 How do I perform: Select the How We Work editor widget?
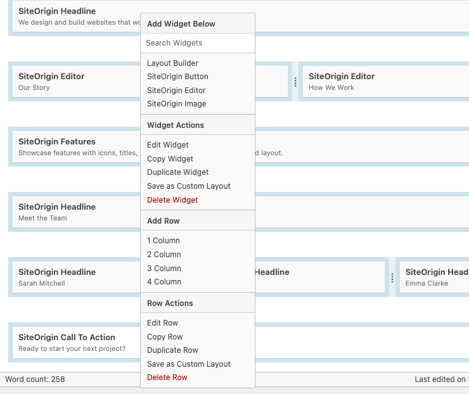coord(386,82)
